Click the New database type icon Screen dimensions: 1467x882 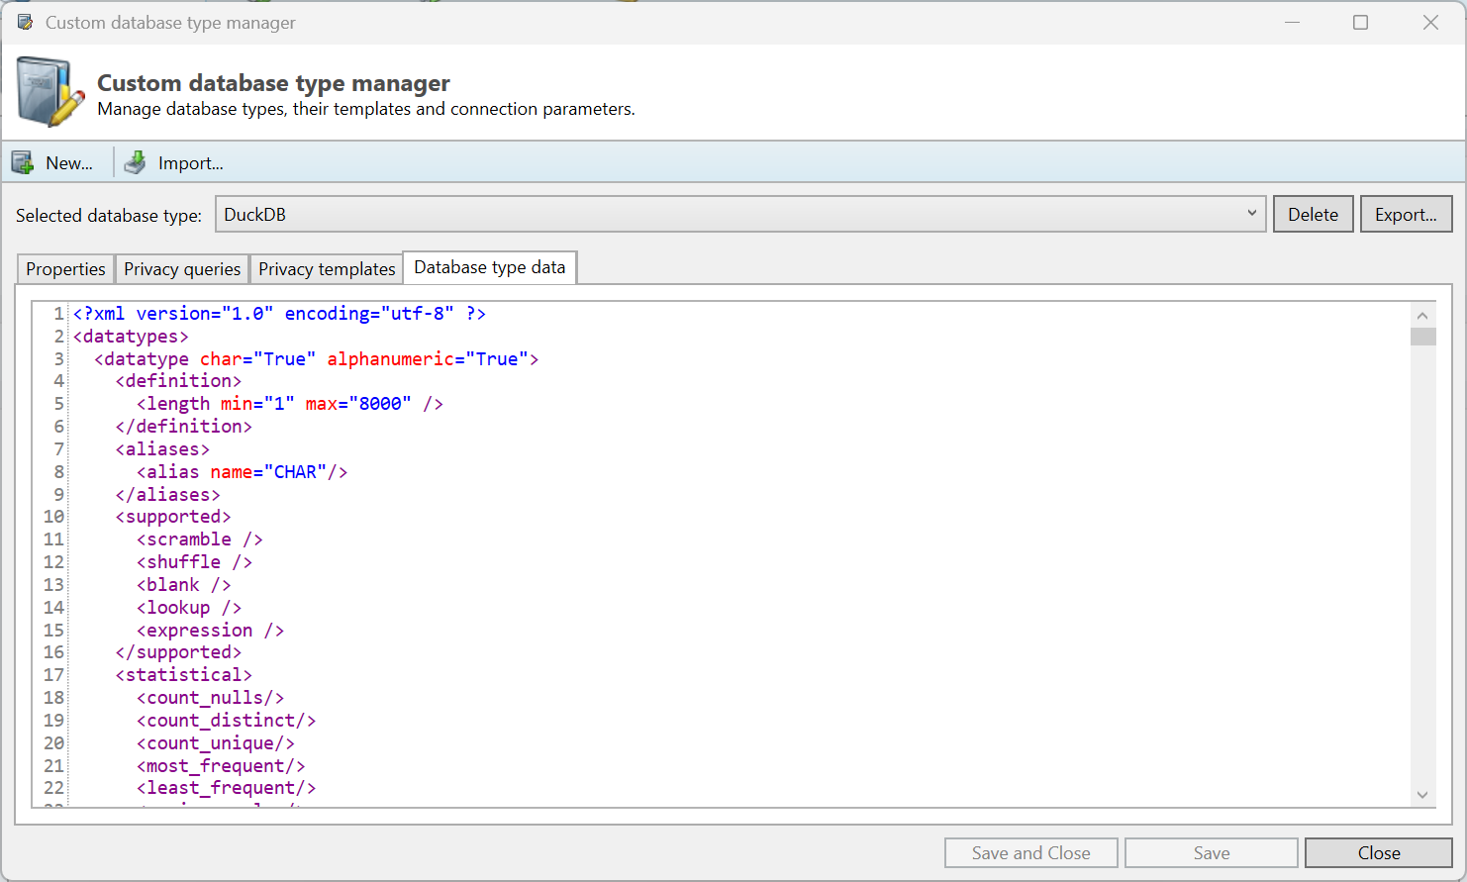[23, 162]
